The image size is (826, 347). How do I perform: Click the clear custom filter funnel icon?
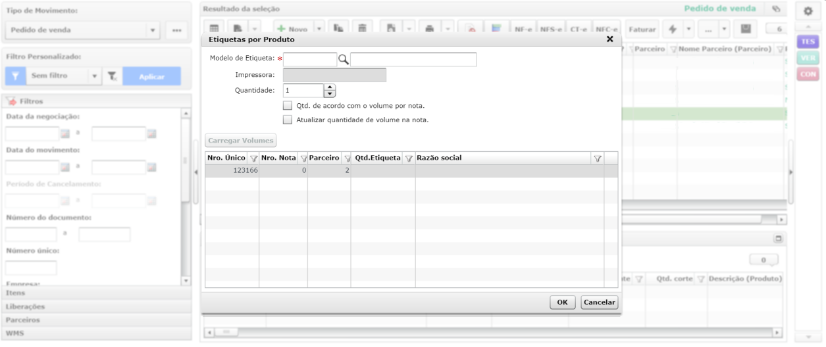[112, 76]
